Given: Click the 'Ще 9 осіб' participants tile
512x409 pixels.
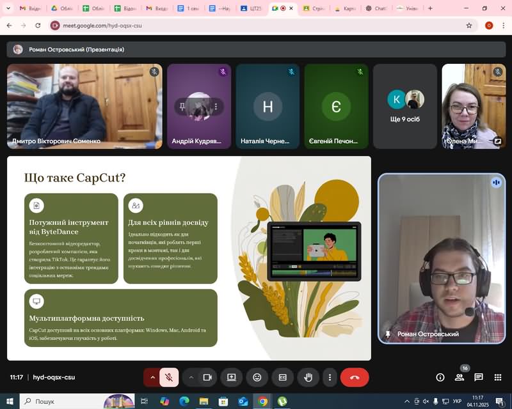Looking at the screenshot, I should pyautogui.click(x=405, y=106).
